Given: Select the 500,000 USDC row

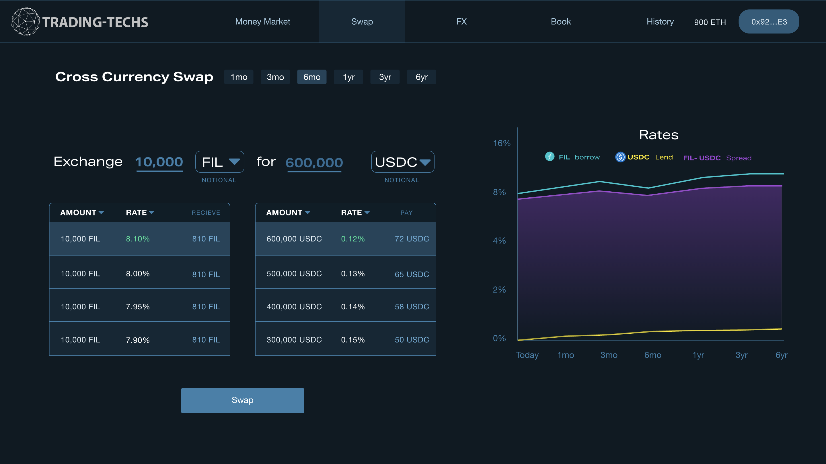Looking at the screenshot, I should (346, 272).
